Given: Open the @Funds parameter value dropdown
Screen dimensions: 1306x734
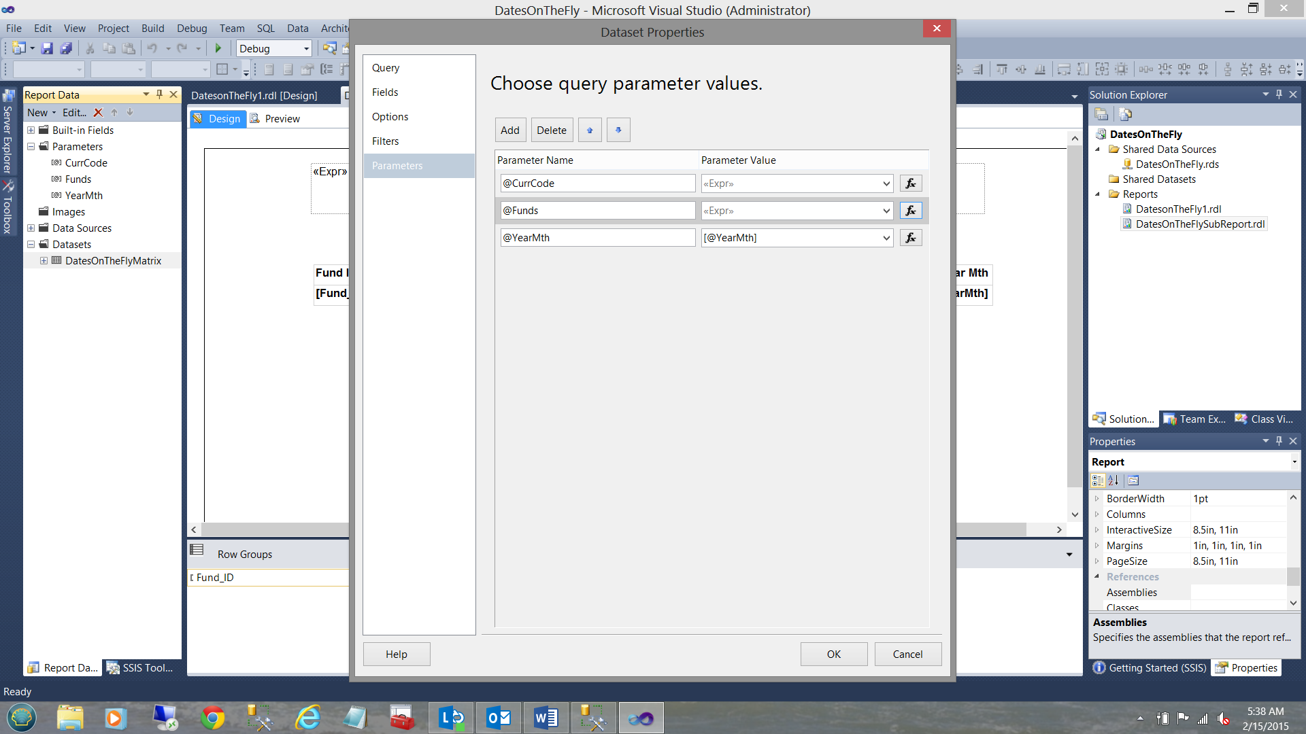Looking at the screenshot, I should click(x=886, y=211).
